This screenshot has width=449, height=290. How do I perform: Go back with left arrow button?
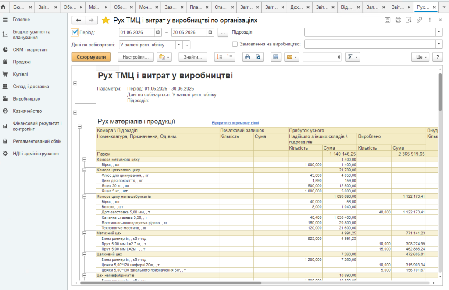(x=78, y=20)
